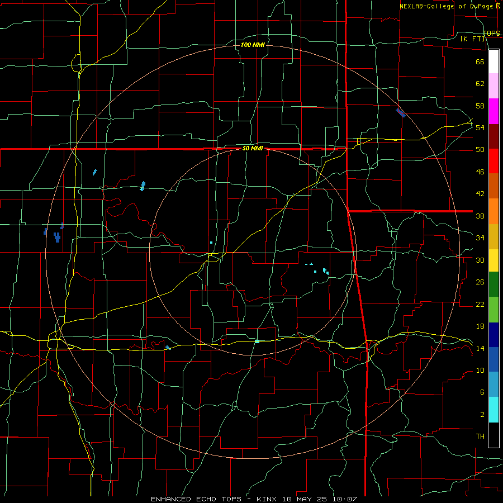
Task: Click the bright red legend band
Action: [x=493, y=161]
